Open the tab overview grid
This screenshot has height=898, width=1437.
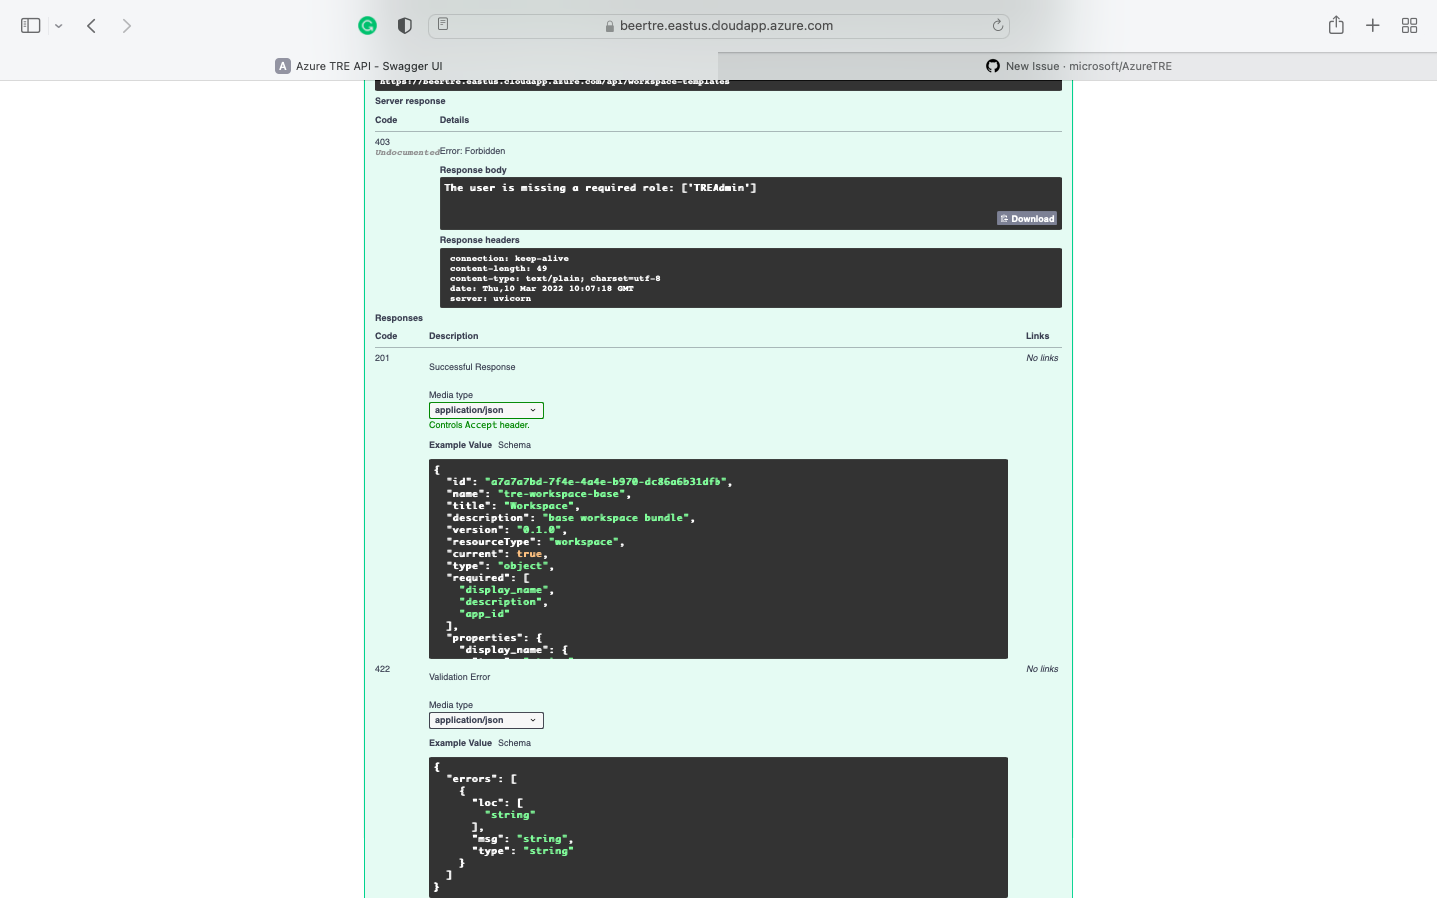click(x=1409, y=25)
